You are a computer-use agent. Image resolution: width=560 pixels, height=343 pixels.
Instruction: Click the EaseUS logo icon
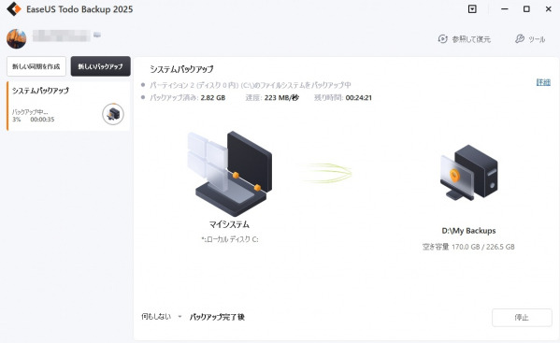(14, 9)
